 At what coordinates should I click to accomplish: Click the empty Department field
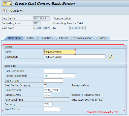click(x=53, y=80)
